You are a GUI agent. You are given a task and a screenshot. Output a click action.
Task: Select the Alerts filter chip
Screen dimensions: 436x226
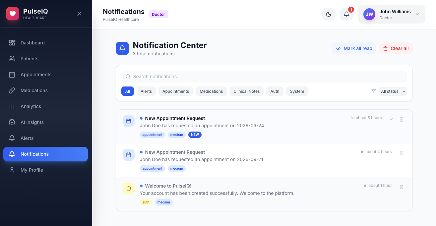point(146,91)
